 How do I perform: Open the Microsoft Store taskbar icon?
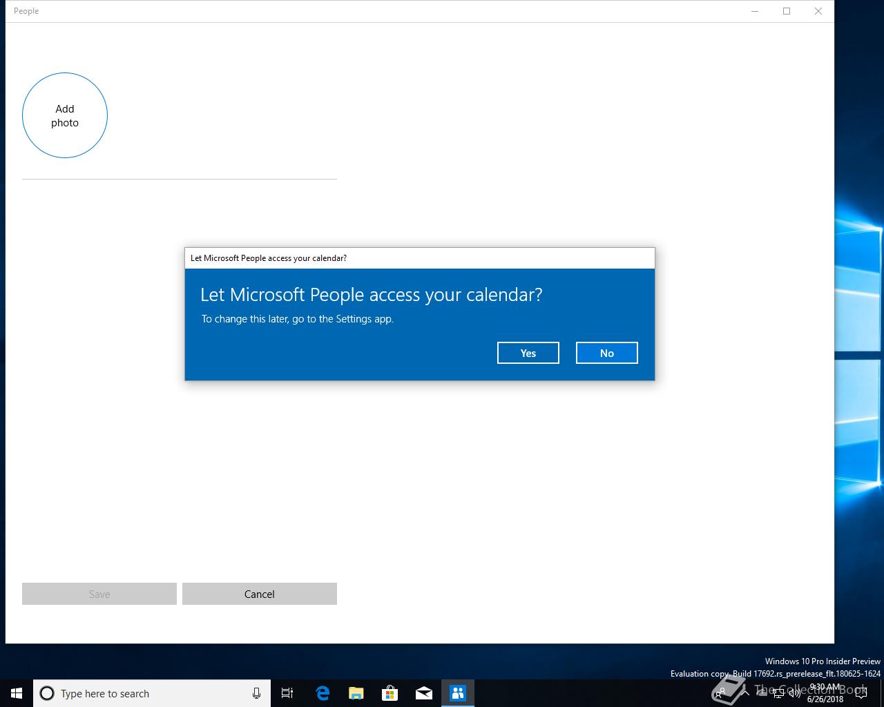tap(390, 693)
